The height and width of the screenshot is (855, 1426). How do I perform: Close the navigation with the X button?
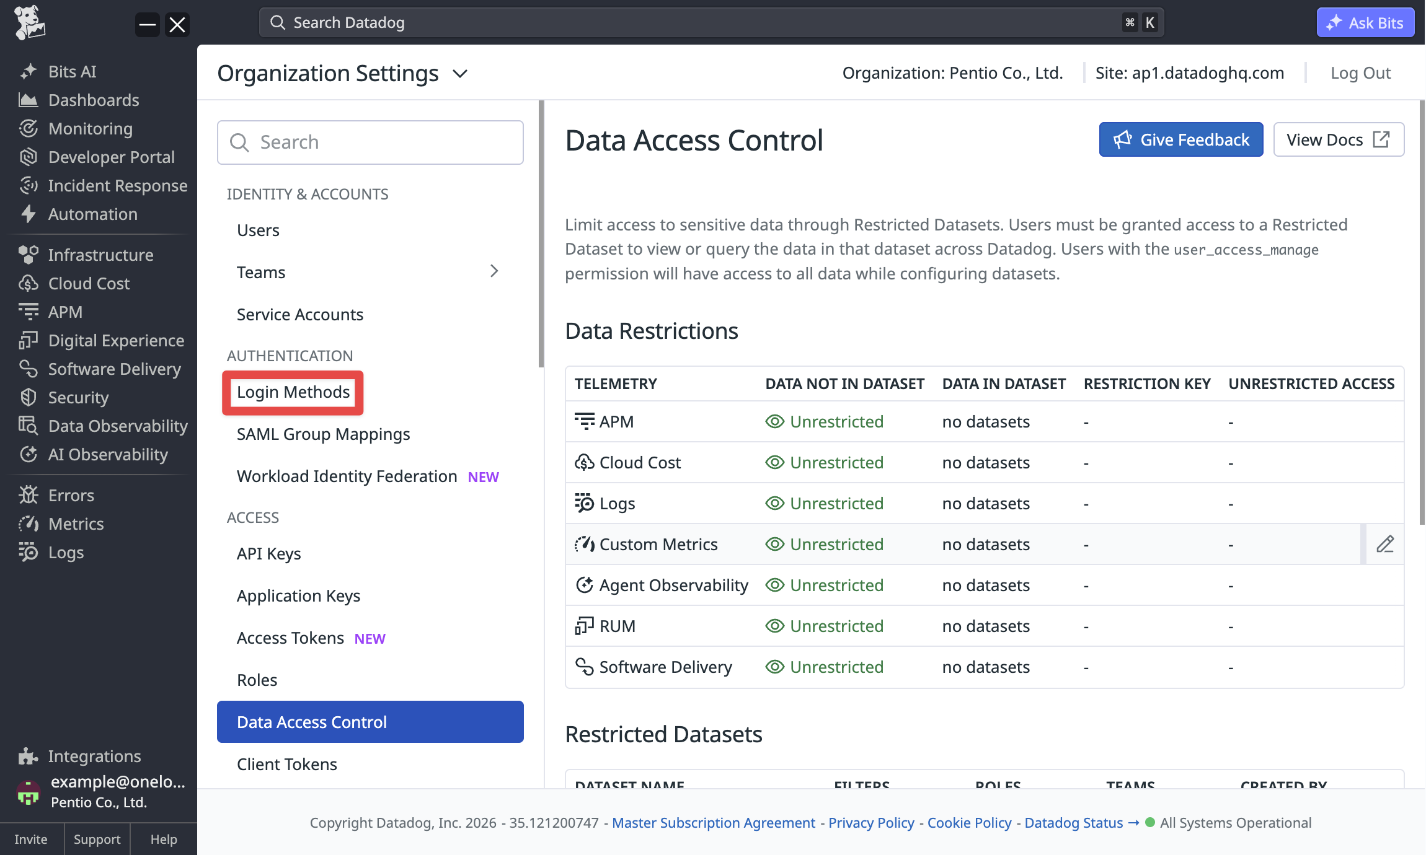(177, 25)
